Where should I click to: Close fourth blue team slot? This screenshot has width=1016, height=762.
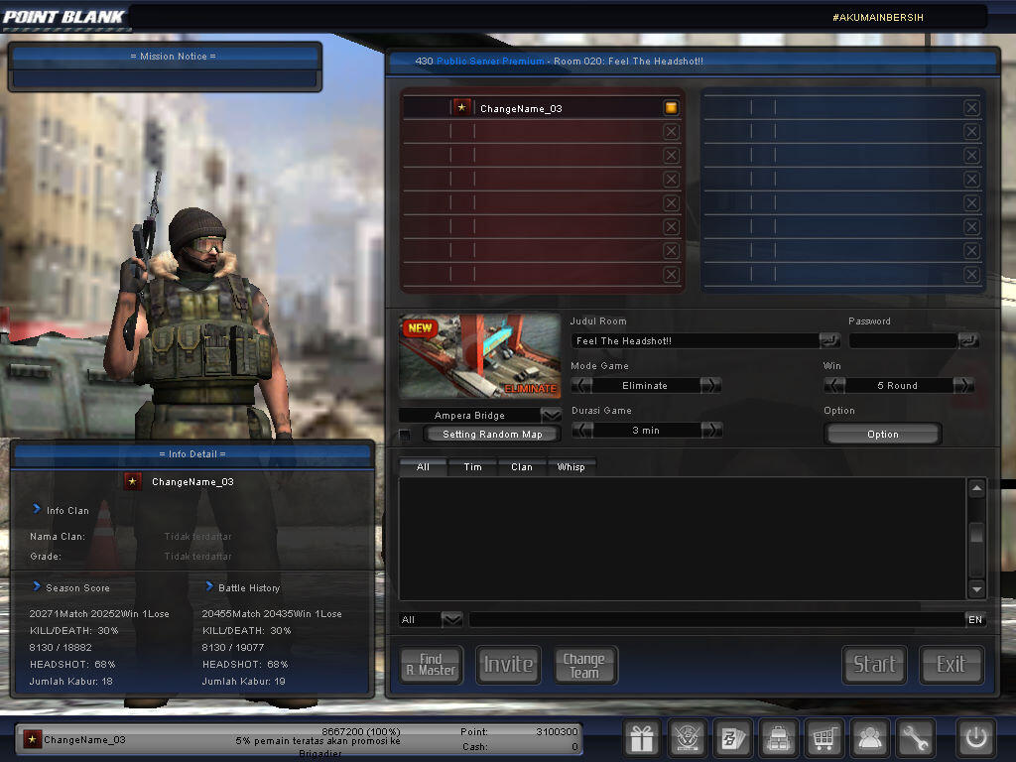pyautogui.click(x=971, y=179)
